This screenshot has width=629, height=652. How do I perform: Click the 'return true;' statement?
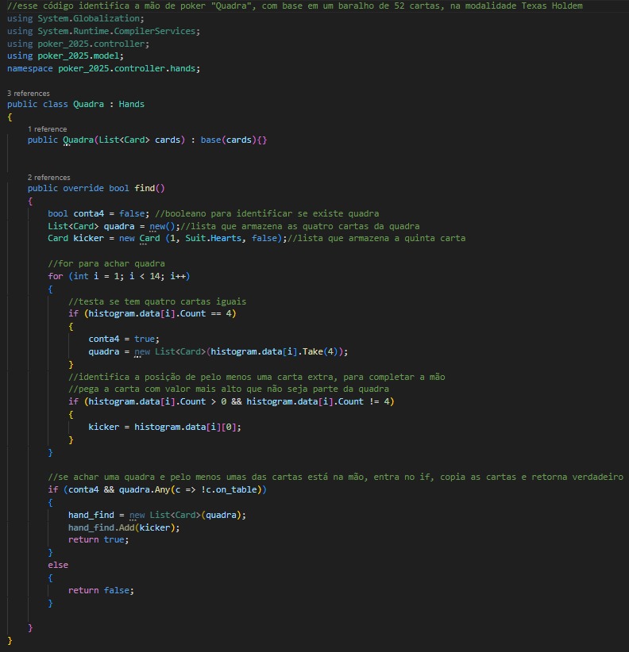coord(98,539)
